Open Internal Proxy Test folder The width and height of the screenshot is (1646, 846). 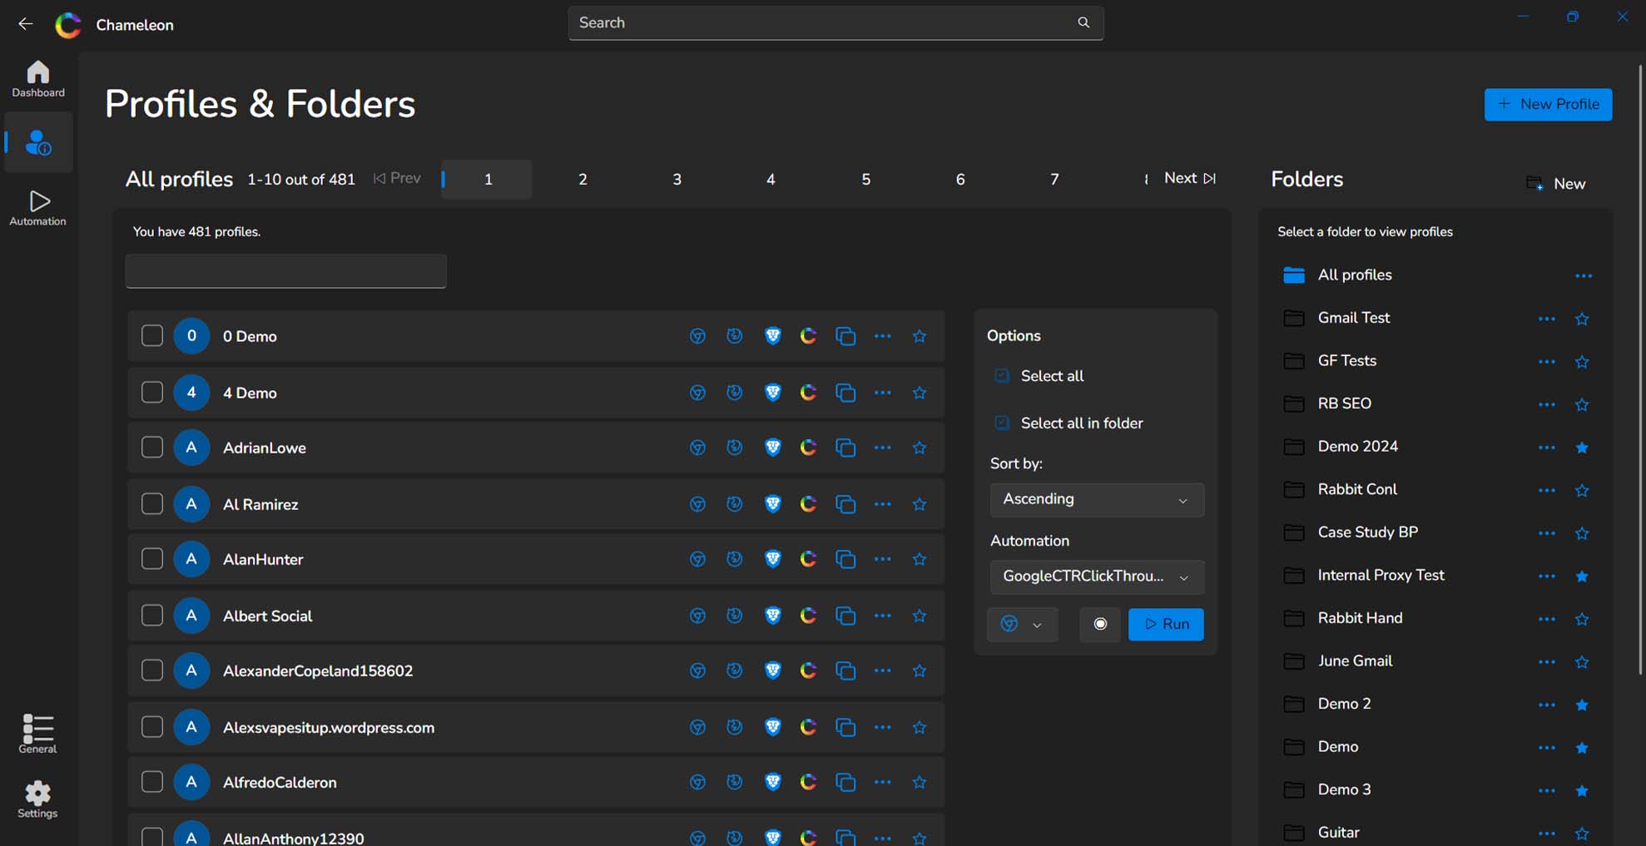[x=1381, y=575]
